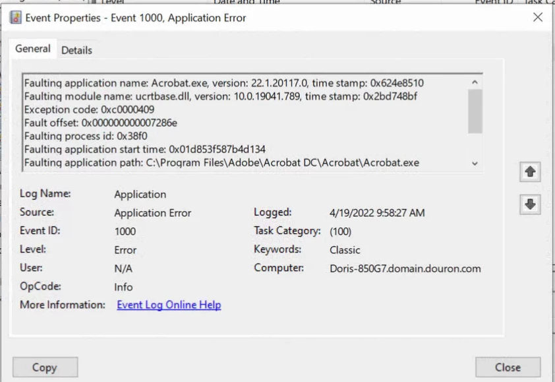This screenshot has height=382, width=555.
Task: Click the Task Category value '(100)'
Action: [x=340, y=232]
